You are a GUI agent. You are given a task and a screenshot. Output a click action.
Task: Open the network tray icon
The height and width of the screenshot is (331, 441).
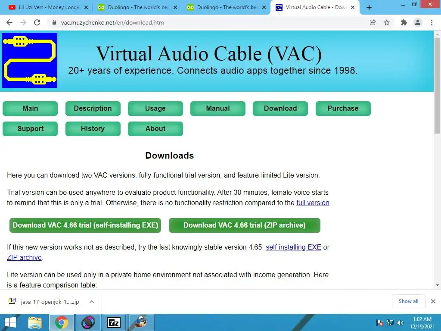[x=390, y=323]
